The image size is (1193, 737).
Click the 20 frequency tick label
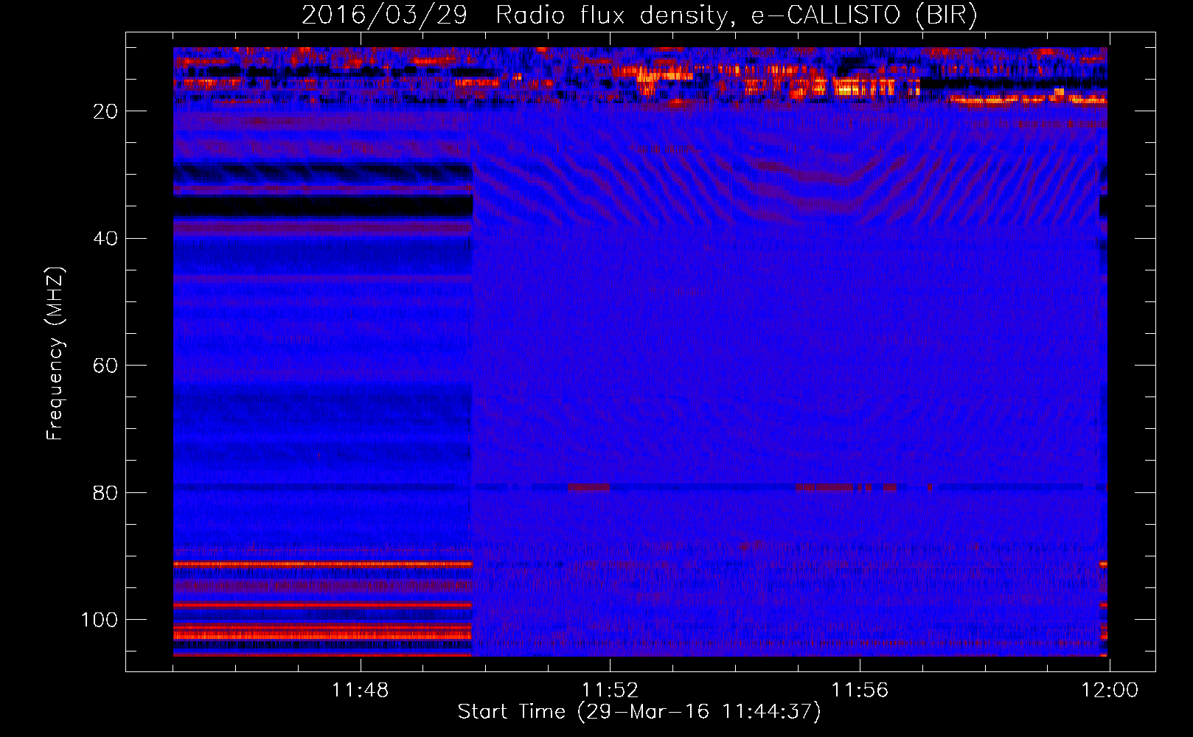[x=106, y=111]
